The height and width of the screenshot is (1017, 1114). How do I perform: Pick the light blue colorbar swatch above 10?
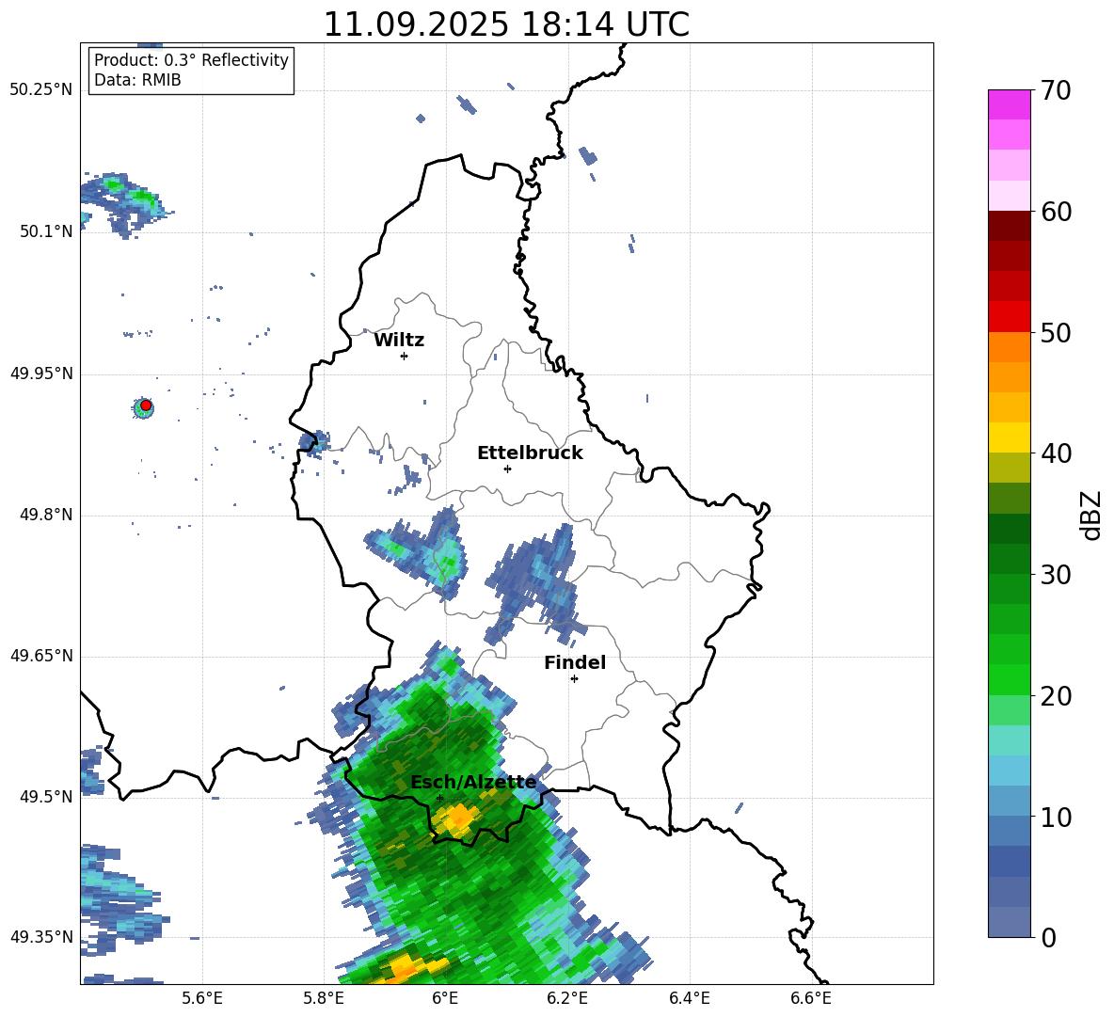coord(1010,802)
